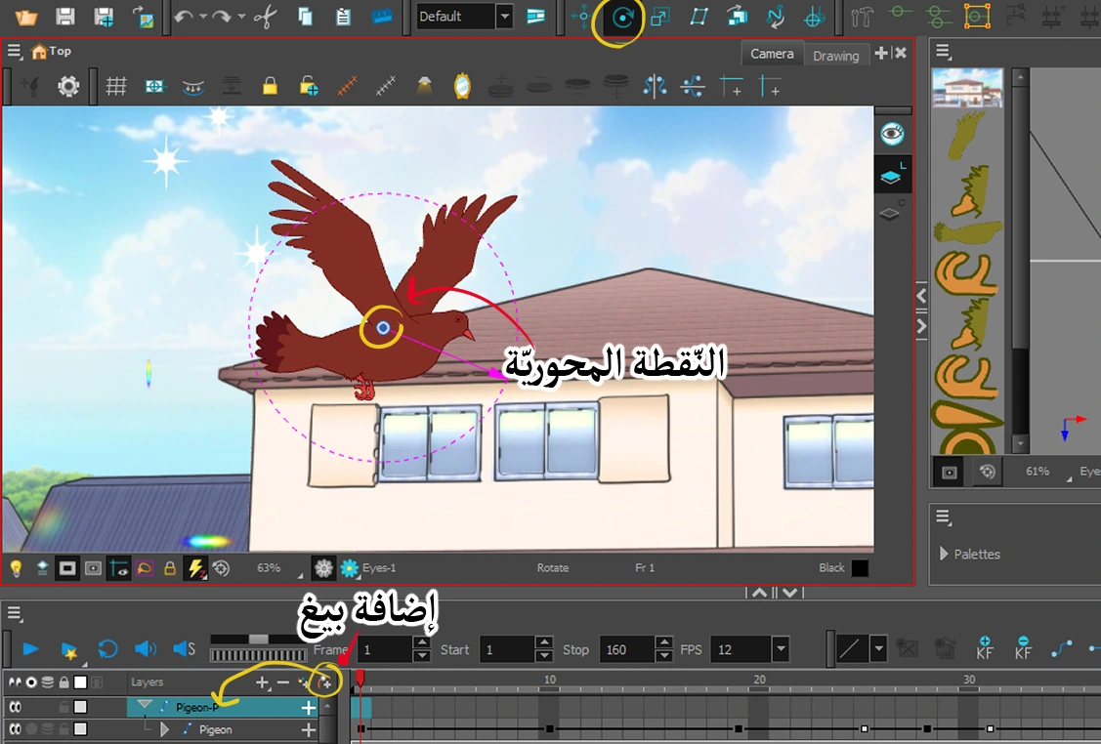1101x744 pixels.
Task: Click the Redo arrow icon
Action: pyautogui.click(x=222, y=17)
